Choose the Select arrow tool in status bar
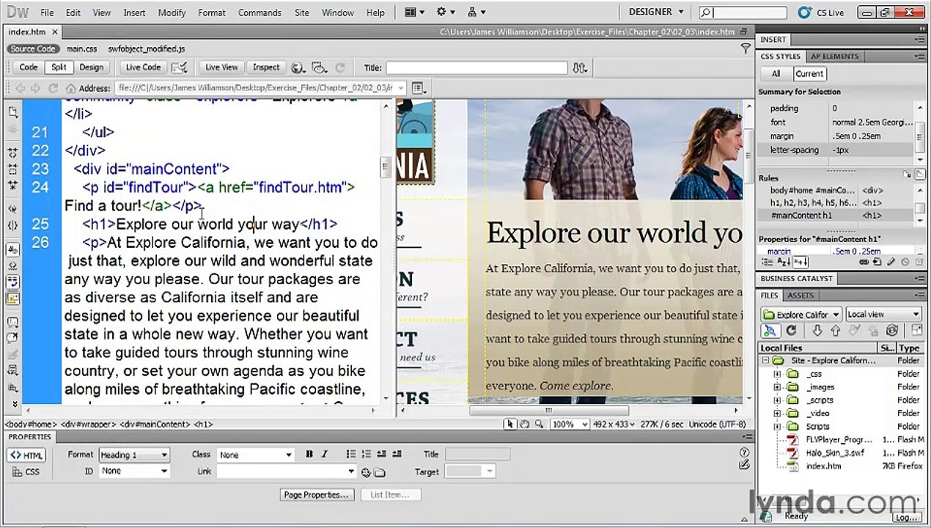 point(511,424)
